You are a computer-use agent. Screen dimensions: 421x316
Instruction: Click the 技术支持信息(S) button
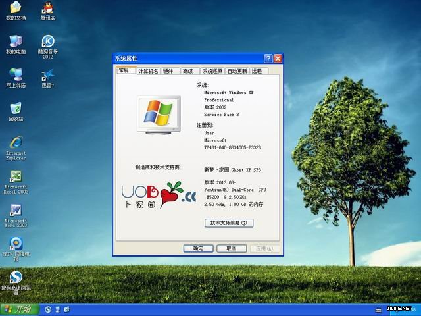(x=229, y=223)
